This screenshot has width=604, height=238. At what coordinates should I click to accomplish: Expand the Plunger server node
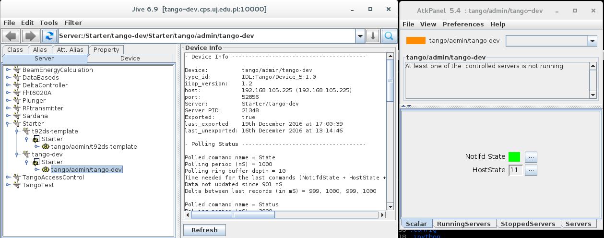point(8,101)
